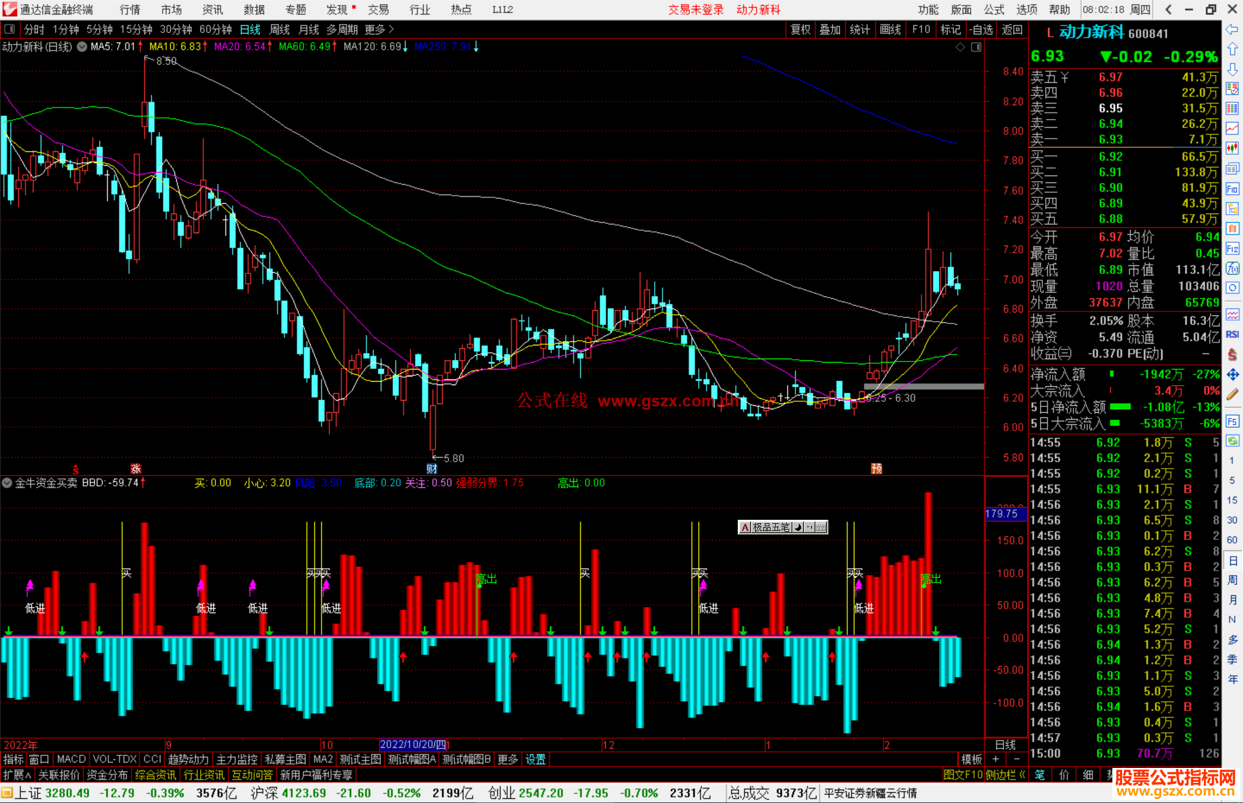Image resolution: width=1243 pixels, height=803 pixels.
Task: Toggle the main chart indicator circle button
Action: (x=82, y=47)
